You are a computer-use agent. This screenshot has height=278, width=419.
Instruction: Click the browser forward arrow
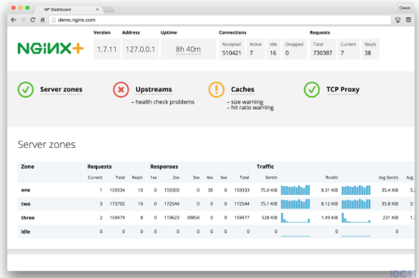[x=23, y=20]
